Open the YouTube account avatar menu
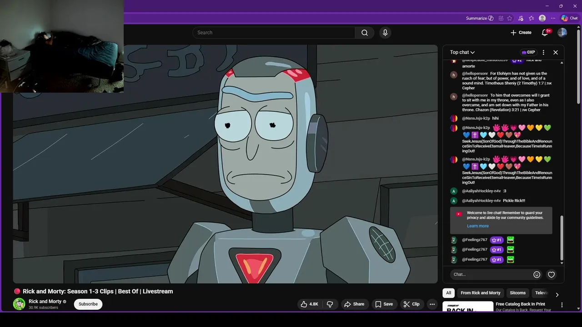 [562, 33]
